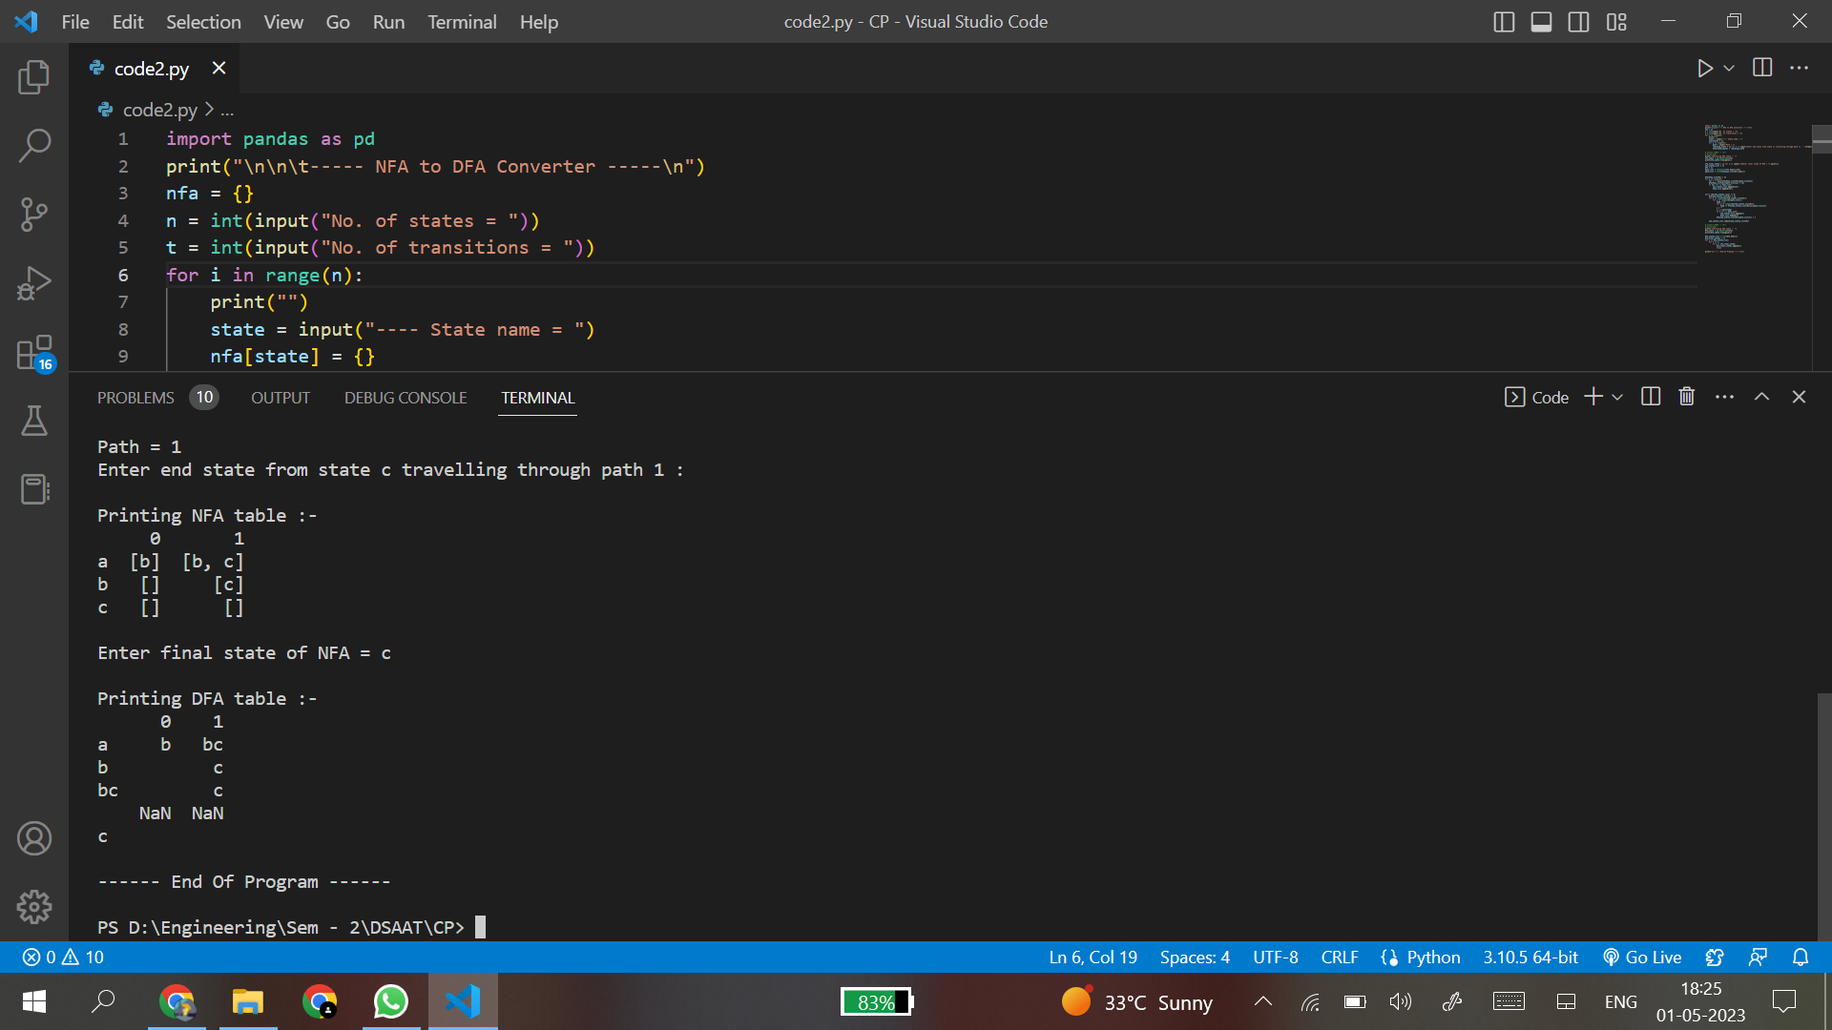1832x1030 pixels.
Task: Open the Search view
Action: point(34,145)
